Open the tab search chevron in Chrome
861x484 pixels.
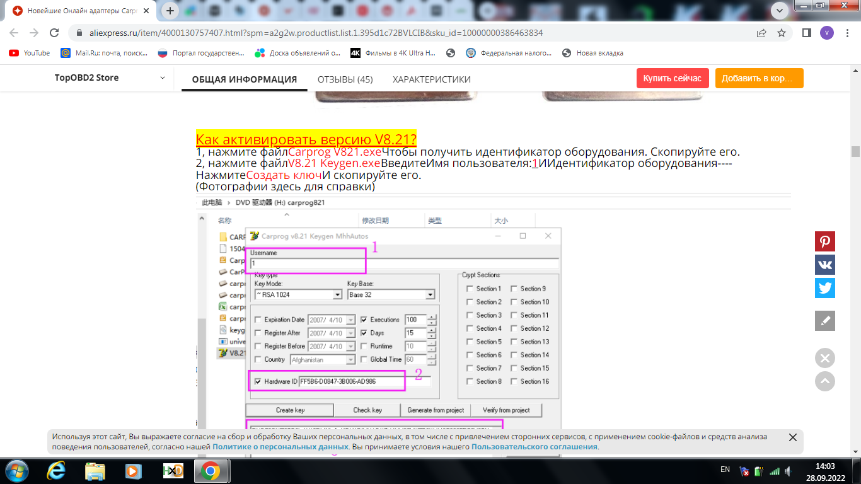pyautogui.click(x=780, y=11)
